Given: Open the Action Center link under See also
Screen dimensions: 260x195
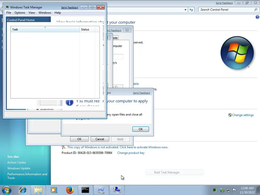Looking at the screenshot, I should (17, 162).
